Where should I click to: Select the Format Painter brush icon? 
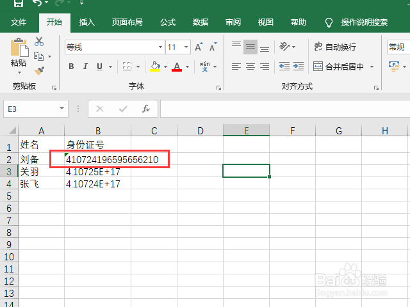[x=39, y=71]
